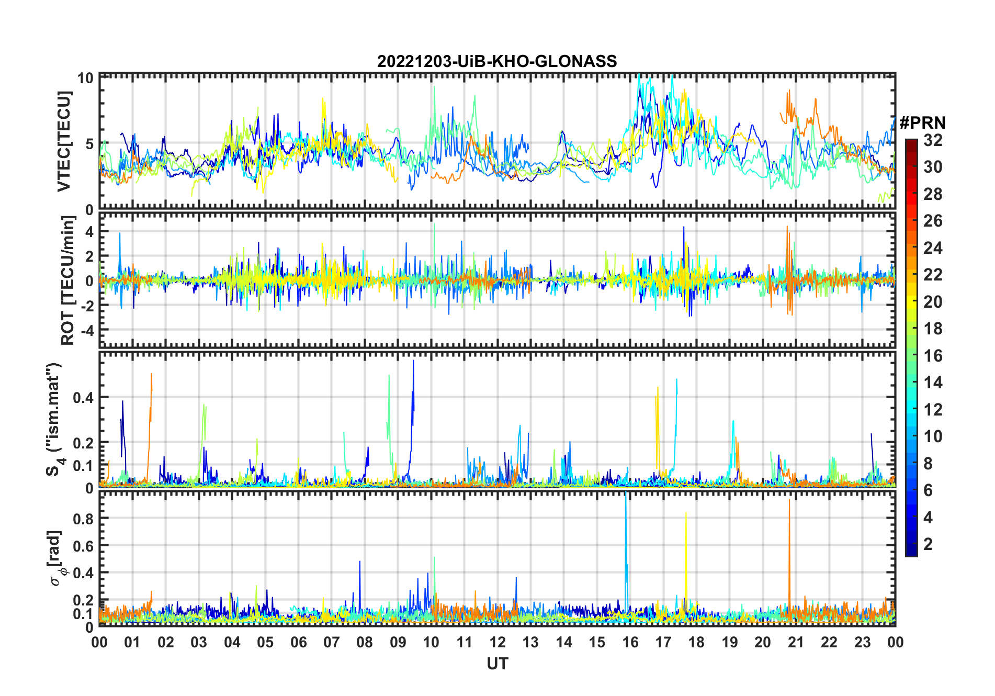
Task: Select the "0.1" tick on the S4 axis
Action: tap(83, 465)
